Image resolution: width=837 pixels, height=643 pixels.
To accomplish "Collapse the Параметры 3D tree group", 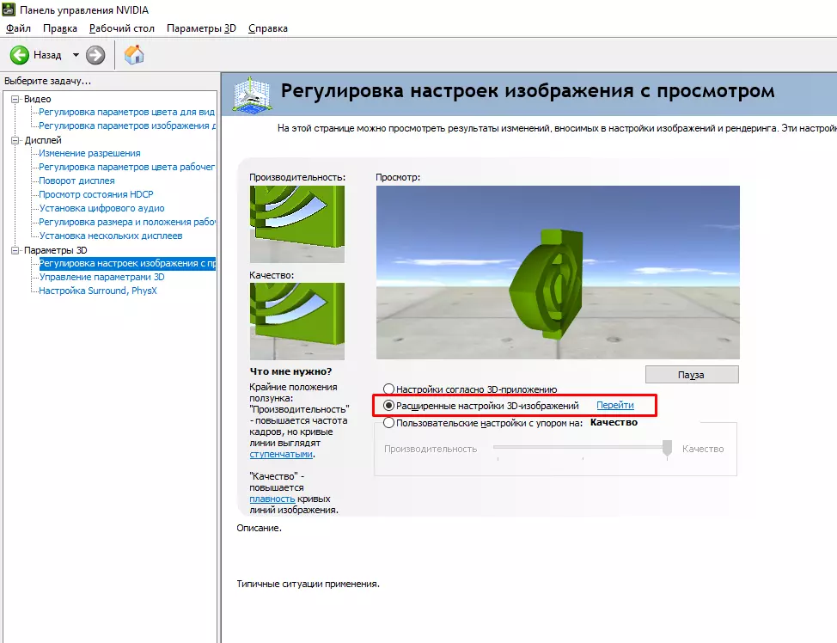I will pos(15,250).
